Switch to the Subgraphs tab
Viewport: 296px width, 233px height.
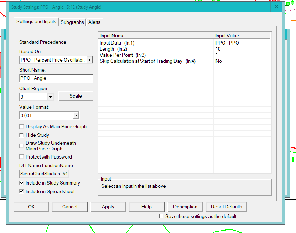click(72, 22)
